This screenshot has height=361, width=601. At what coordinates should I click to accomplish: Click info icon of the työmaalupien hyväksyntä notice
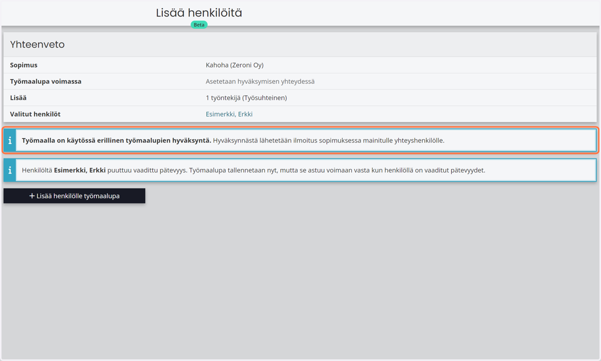[10, 140]
